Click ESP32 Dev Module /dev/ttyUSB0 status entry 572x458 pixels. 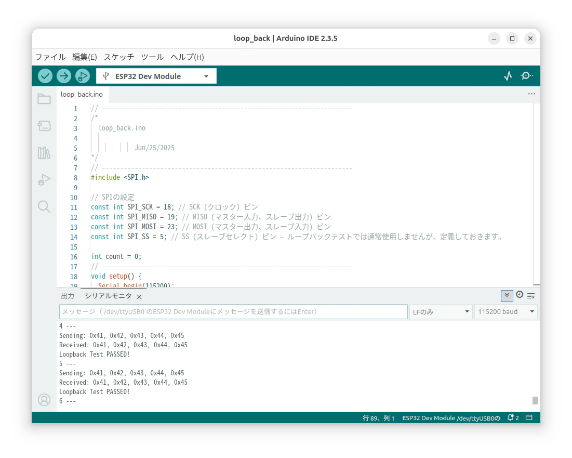(x=451, y=418)
